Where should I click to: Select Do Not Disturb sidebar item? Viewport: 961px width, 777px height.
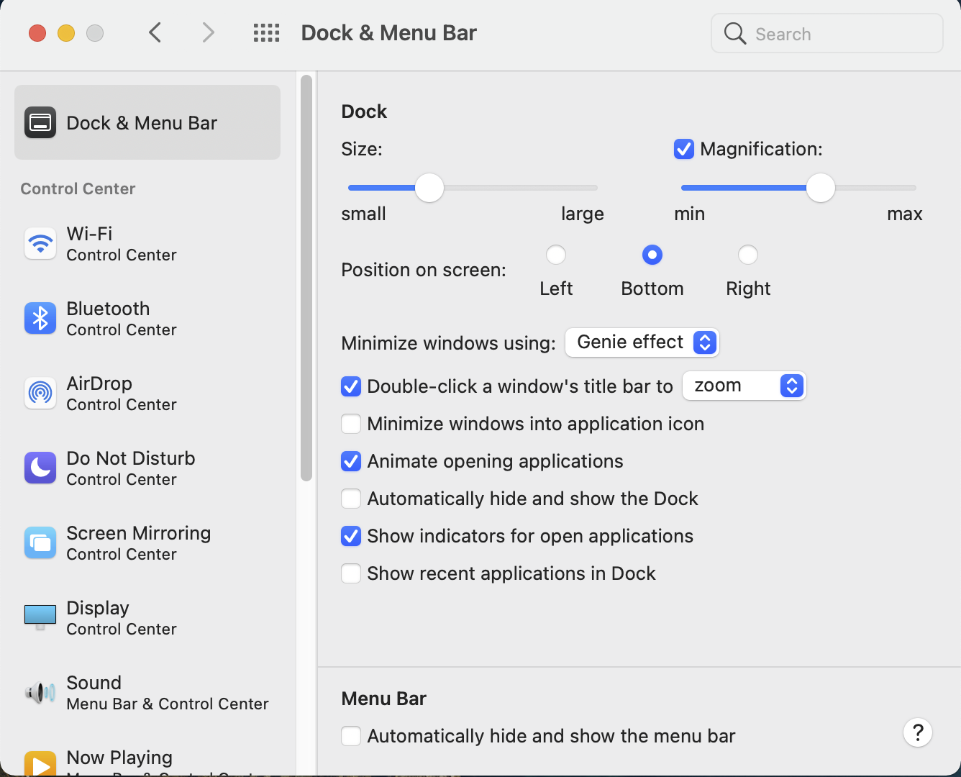click(147, 468)
